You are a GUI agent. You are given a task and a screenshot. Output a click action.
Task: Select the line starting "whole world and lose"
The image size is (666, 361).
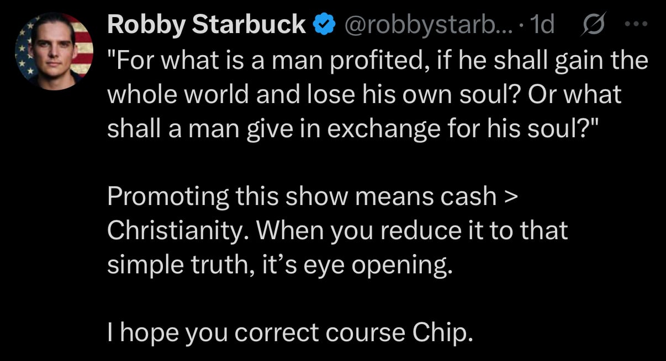pos(363,95)
